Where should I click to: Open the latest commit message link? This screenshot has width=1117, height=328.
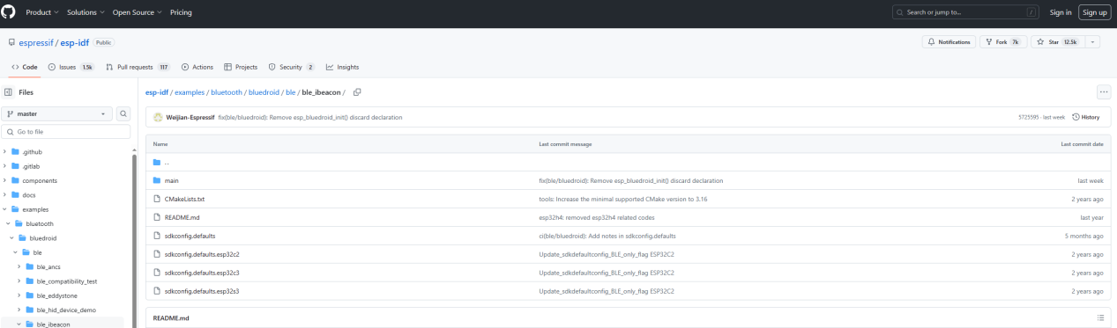pos(310,117)
